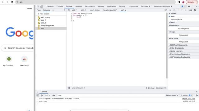Click the step over icon
The image size is (199, 111).
(x=174, y=10)
